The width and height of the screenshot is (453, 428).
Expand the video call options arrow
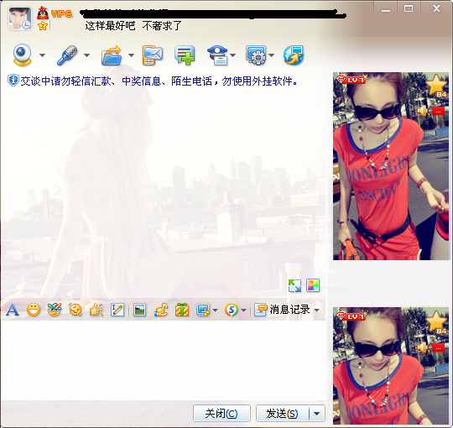(x=42, y=55)
